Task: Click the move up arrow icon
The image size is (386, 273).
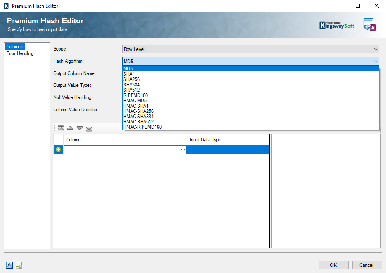Action: (70, 128)
